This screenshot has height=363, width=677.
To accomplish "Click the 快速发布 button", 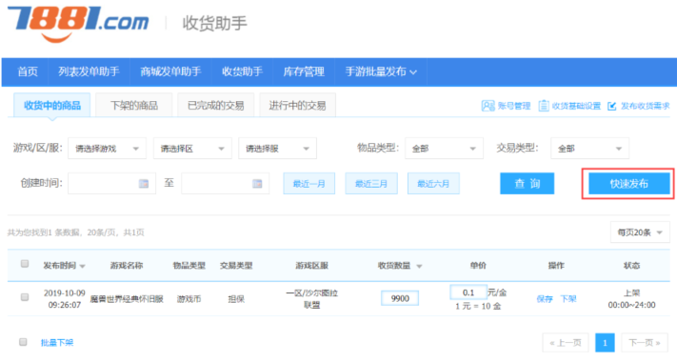I will point(629,184).
